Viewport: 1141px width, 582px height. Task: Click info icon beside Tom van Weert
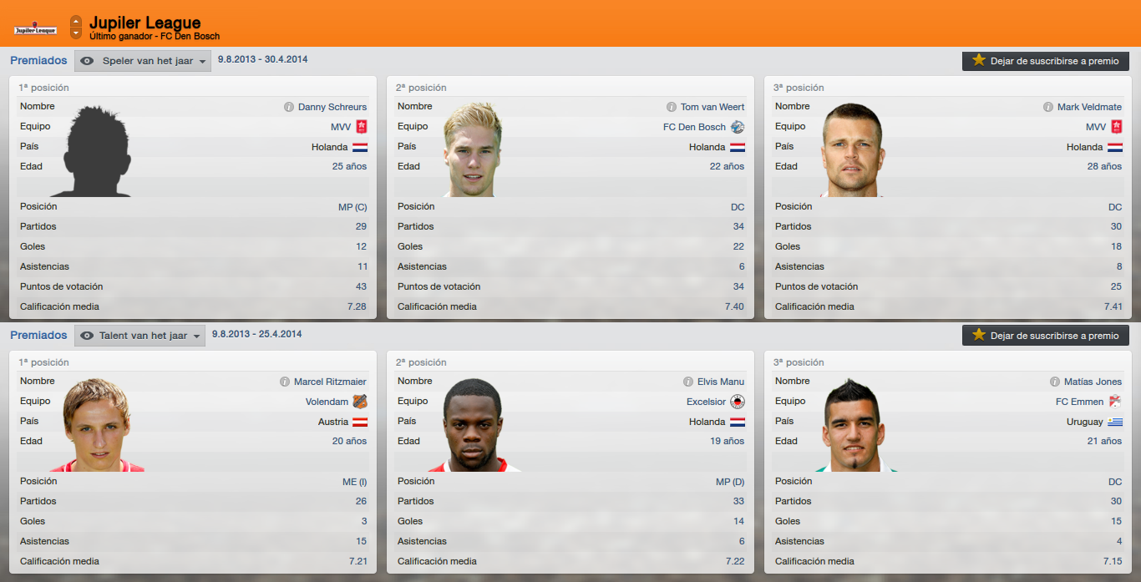pyautogui.click(x=672, y=107)
